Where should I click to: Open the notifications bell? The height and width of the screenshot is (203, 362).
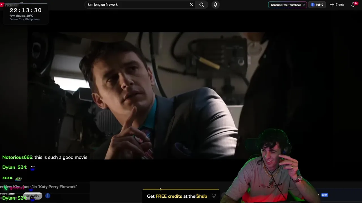[354, 5]
